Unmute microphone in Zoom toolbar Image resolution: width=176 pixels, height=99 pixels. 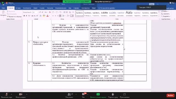point(7,95)
